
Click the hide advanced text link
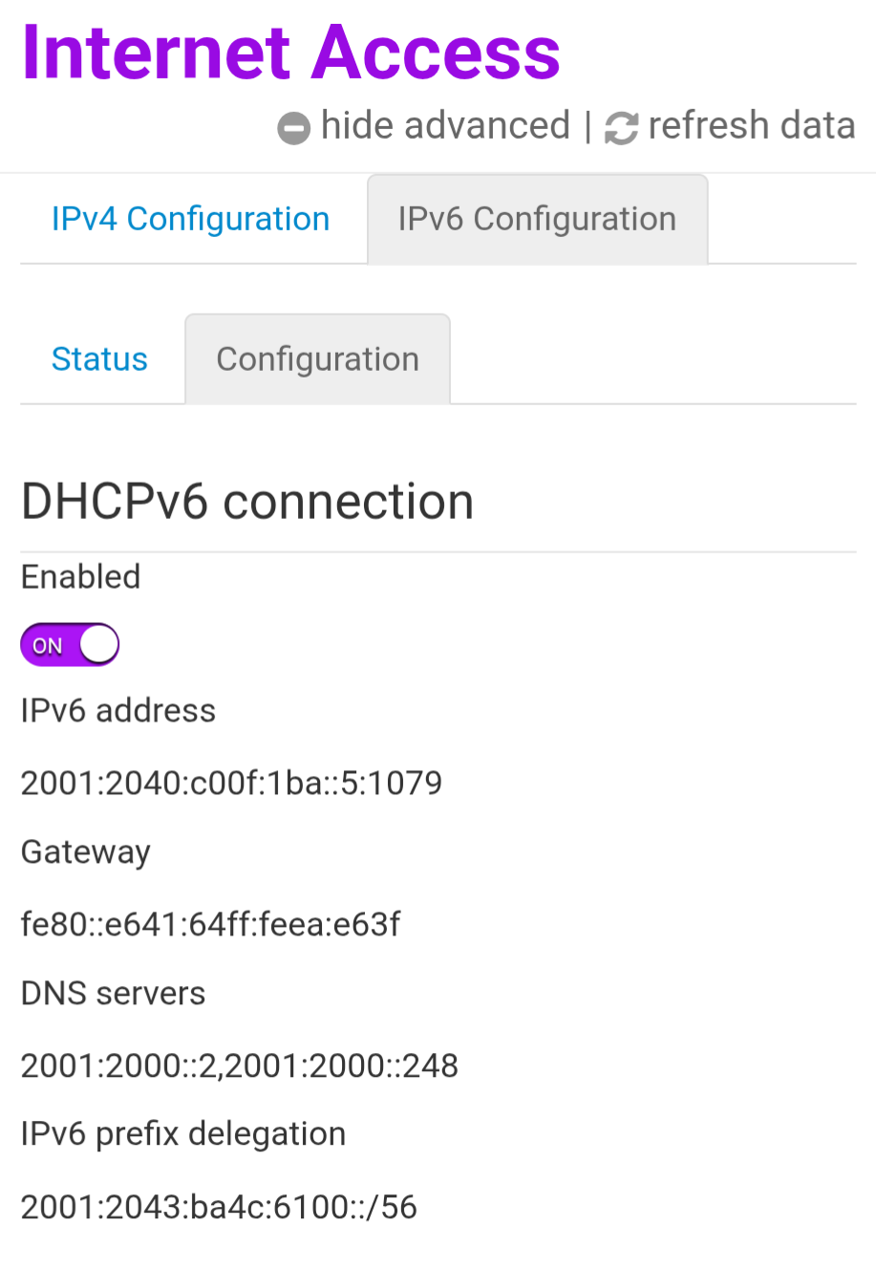(445, 126)
